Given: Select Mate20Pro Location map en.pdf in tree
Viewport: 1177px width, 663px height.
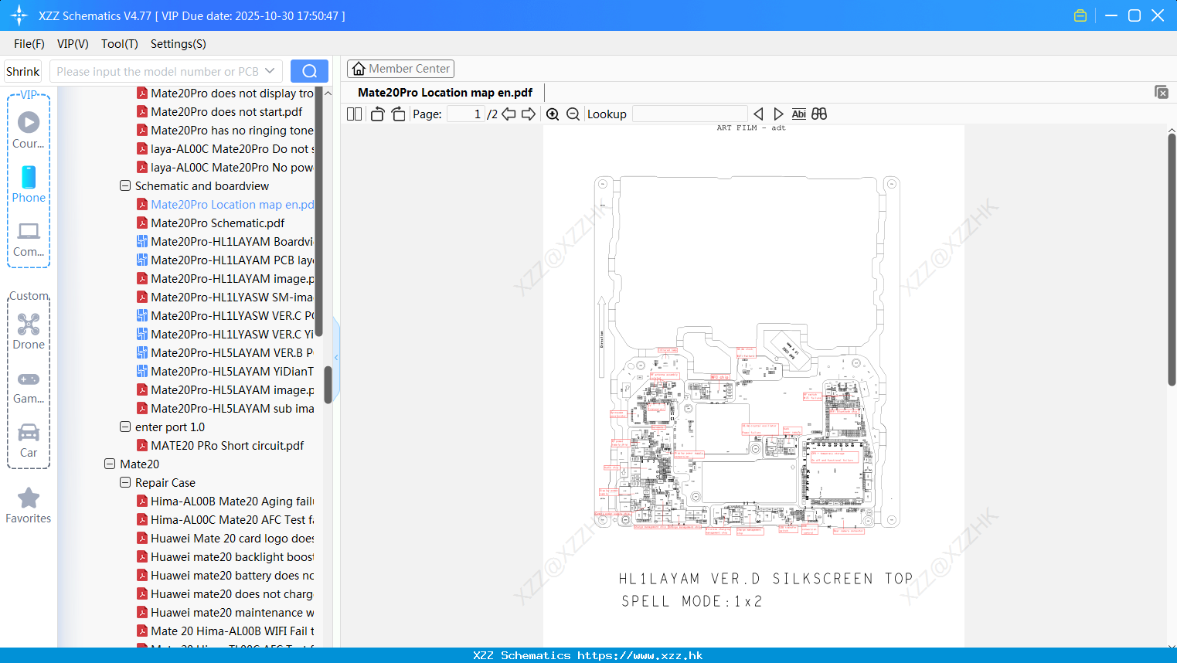Looking at the screenshot, I should [x=226, y=205].
